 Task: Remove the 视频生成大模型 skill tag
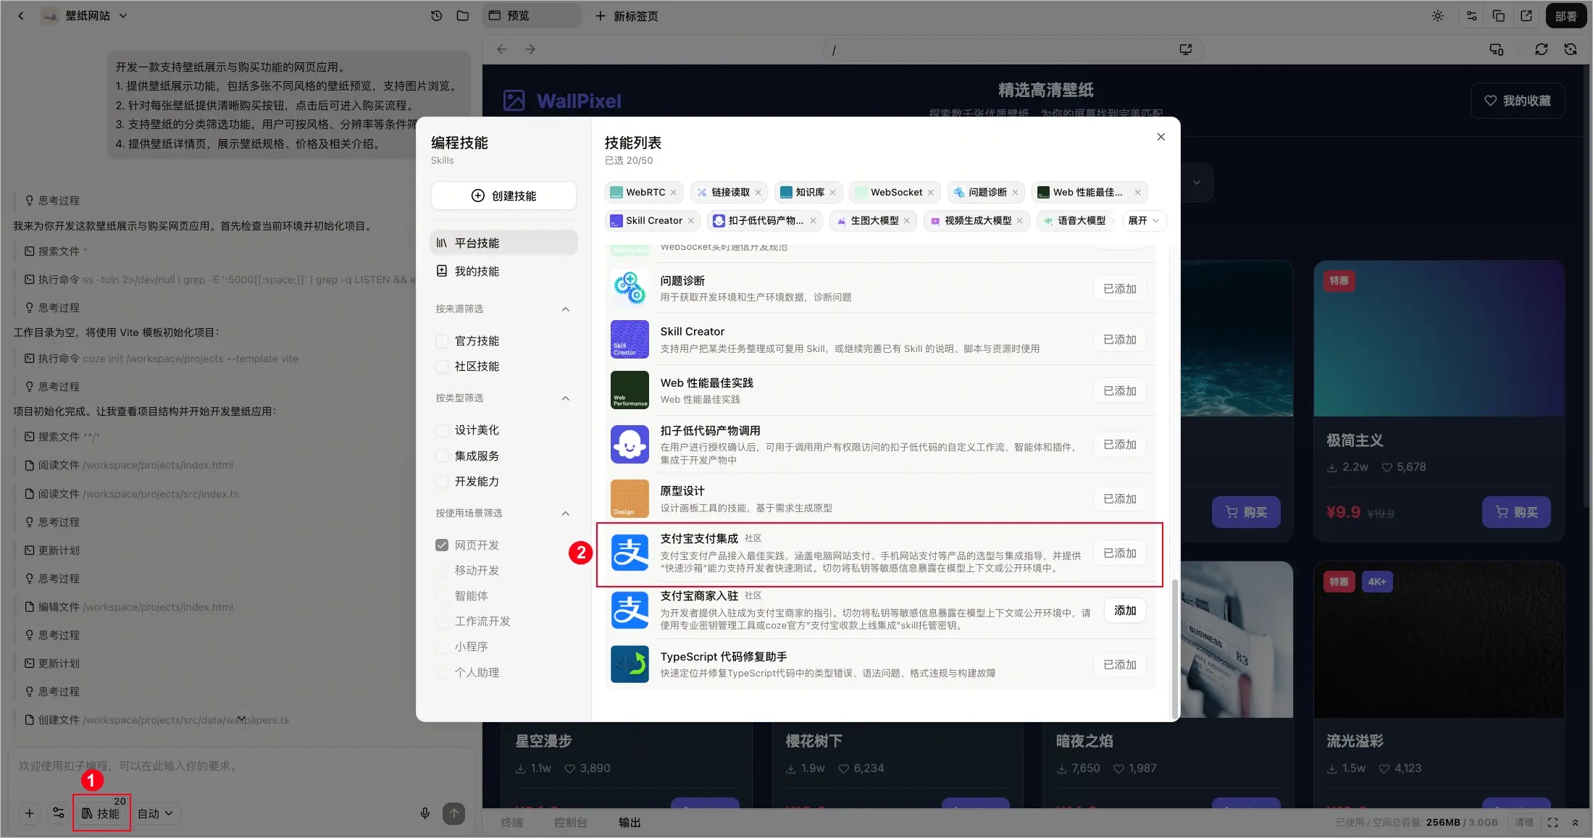pos(1019,221)
